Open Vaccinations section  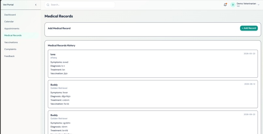(x=11, y=42)
